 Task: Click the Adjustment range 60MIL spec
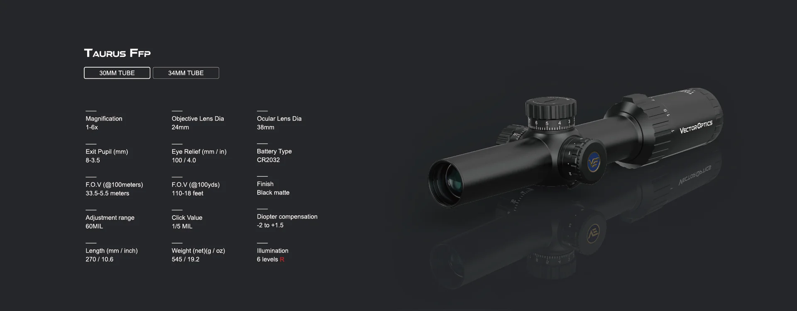(x=110, y=222)
